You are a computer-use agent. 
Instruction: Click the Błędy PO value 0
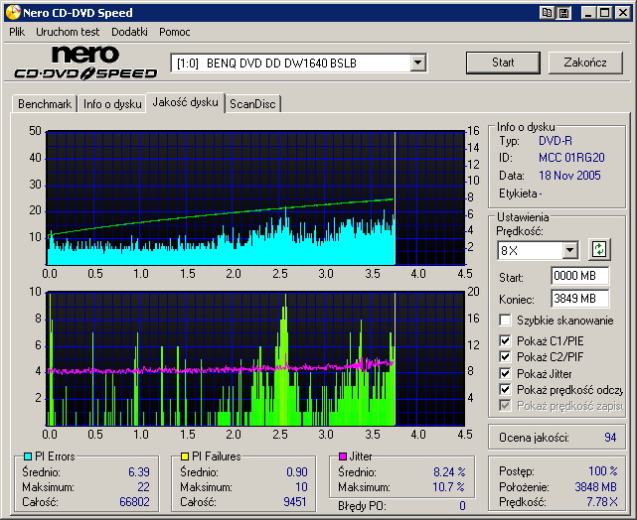point(462,506)
